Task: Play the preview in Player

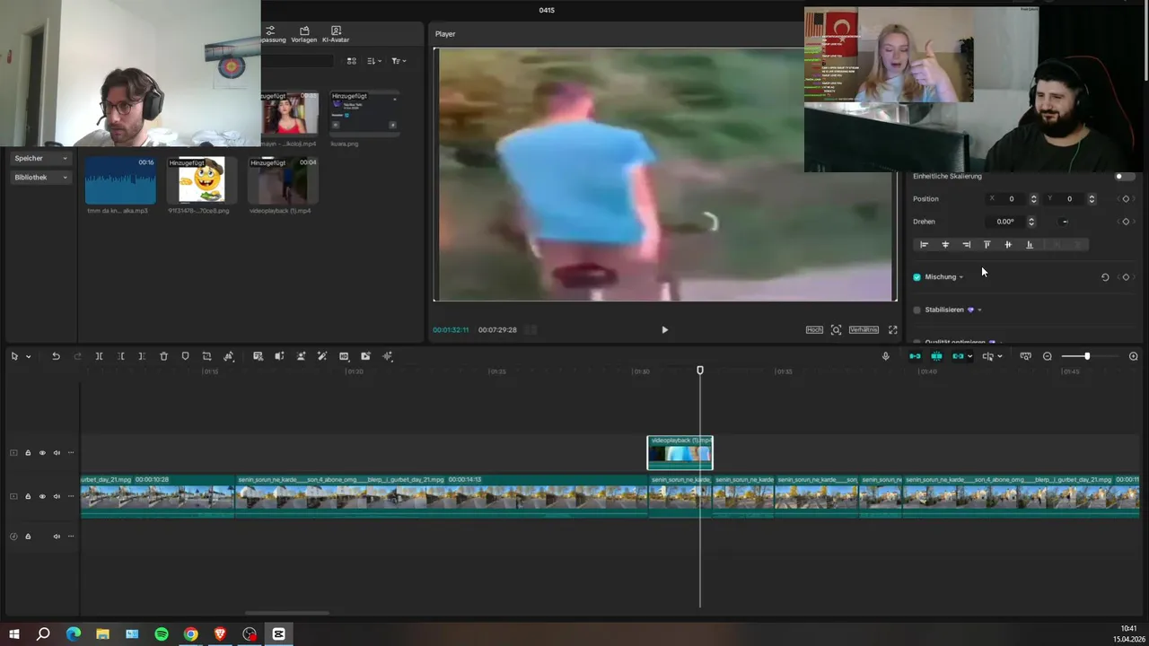Action: (664, 330)
